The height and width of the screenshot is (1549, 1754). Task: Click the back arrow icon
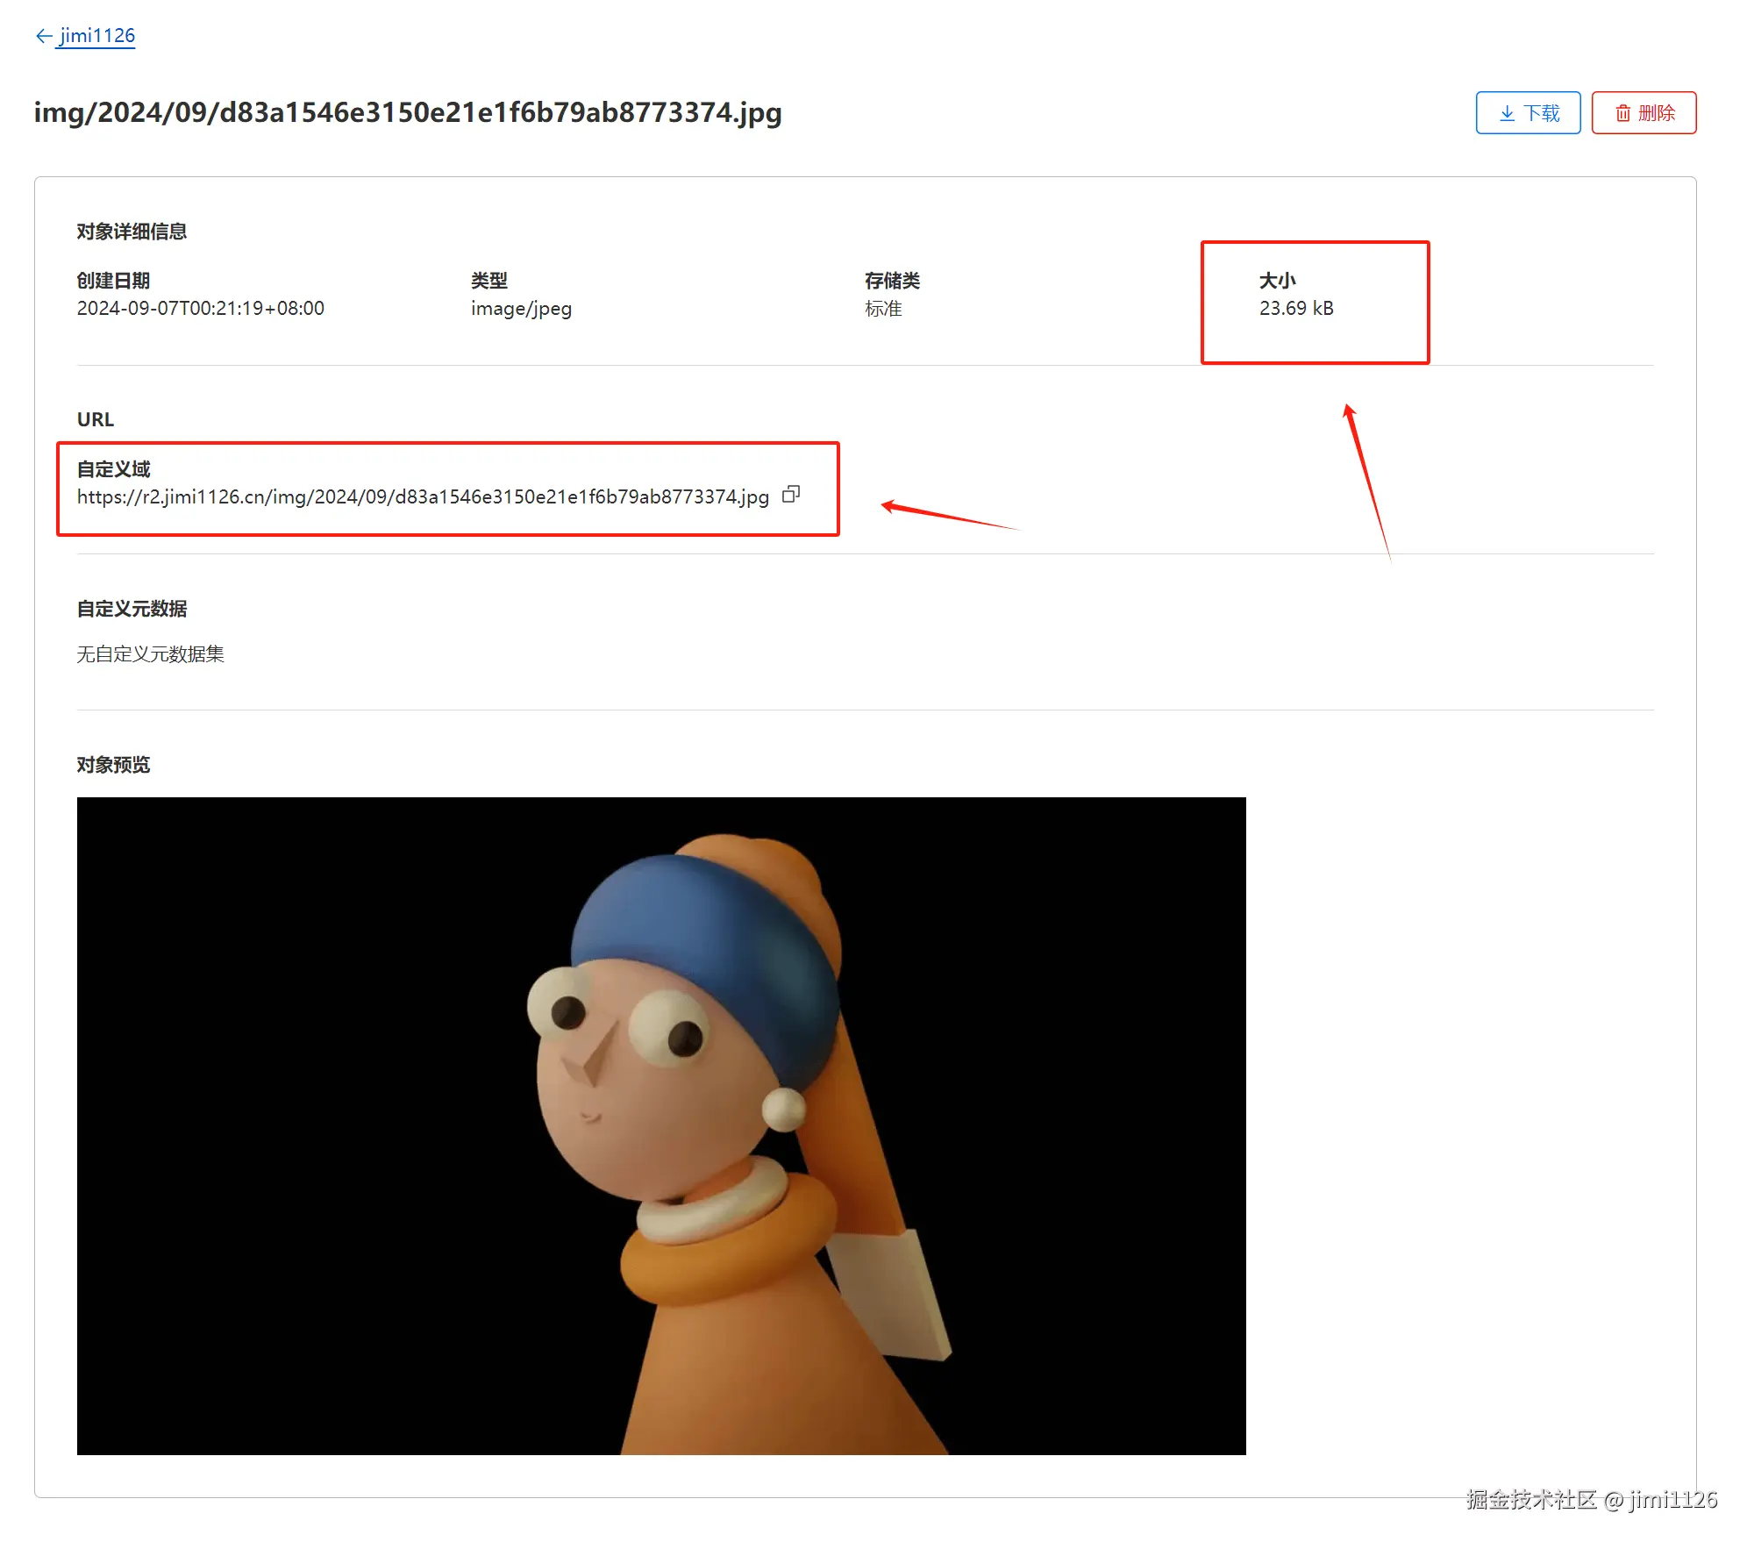click(x=43, y=36)
